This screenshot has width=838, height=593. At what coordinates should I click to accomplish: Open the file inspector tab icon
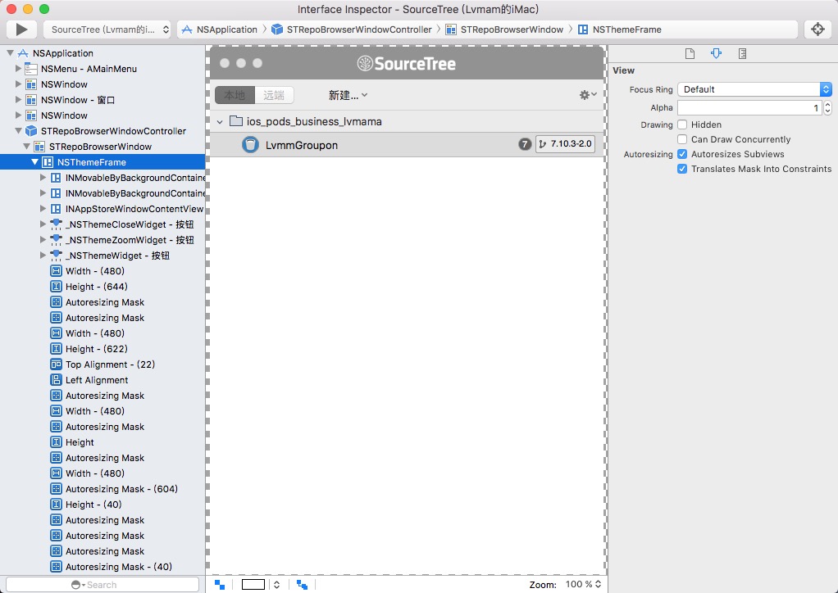[x=690, y=54]
